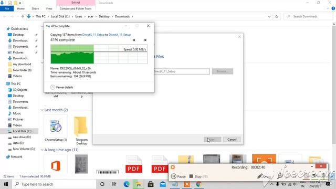Viewport: 336px width, 189px height.
Task: Select the Telegram Desktop folder
Action: (81, 130)
